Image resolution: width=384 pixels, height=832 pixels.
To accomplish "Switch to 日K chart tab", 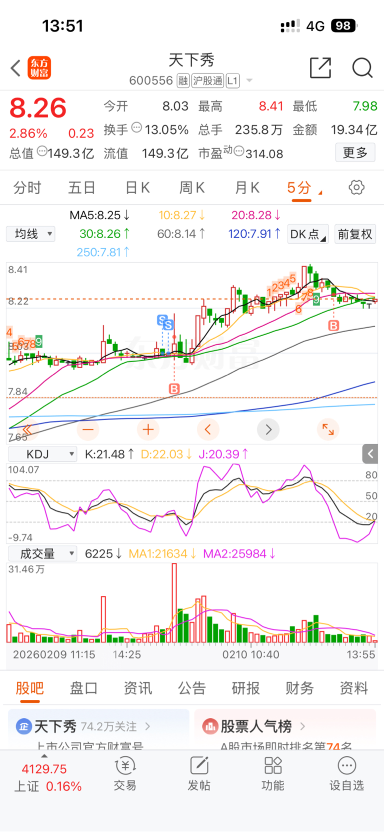I will coord(137,188).
